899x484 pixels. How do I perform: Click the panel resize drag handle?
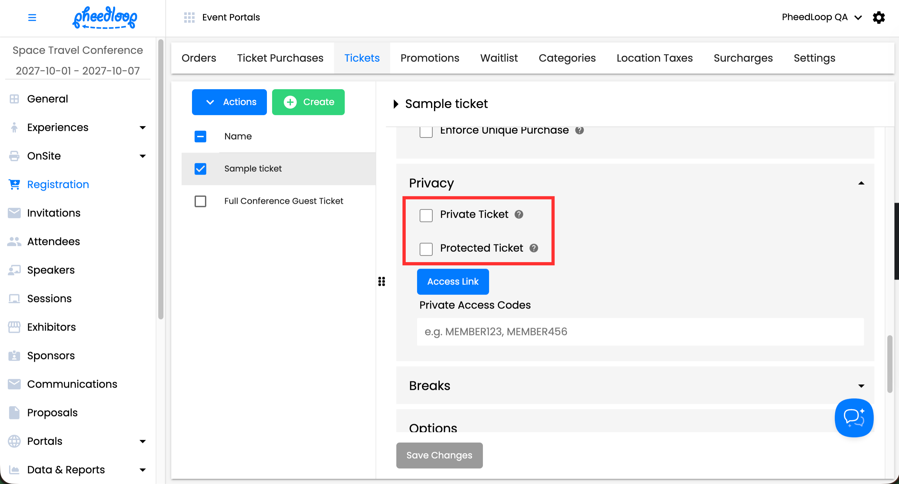coord(381,281)
